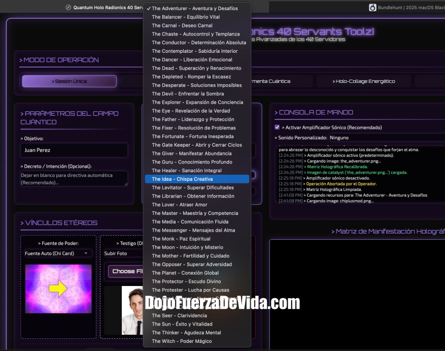Click the Chi Card power source image
Screen dimensions: 445x351
tap(58, 289)
